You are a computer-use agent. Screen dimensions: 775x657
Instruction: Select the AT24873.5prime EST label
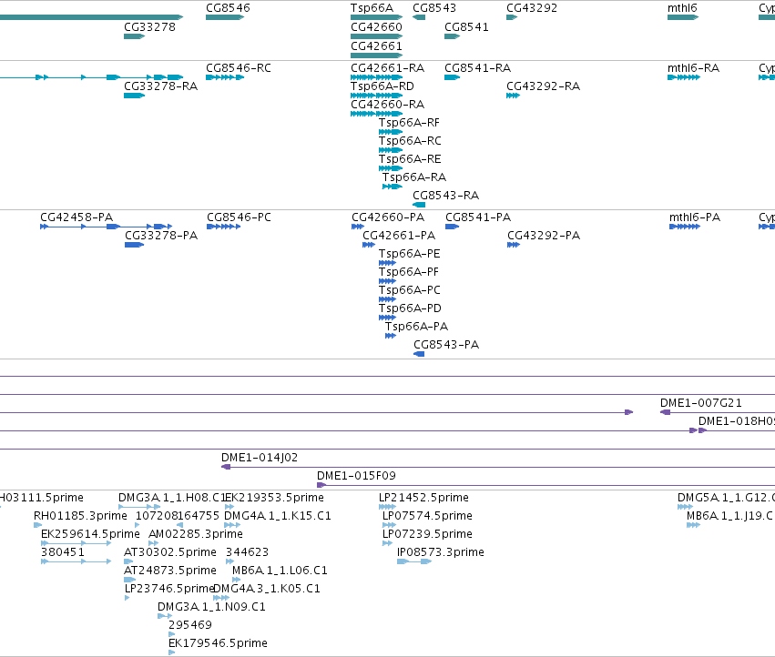click(170, 570)
